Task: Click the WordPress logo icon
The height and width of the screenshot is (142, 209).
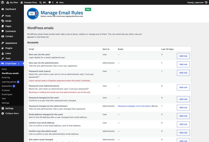Action: 2,2
